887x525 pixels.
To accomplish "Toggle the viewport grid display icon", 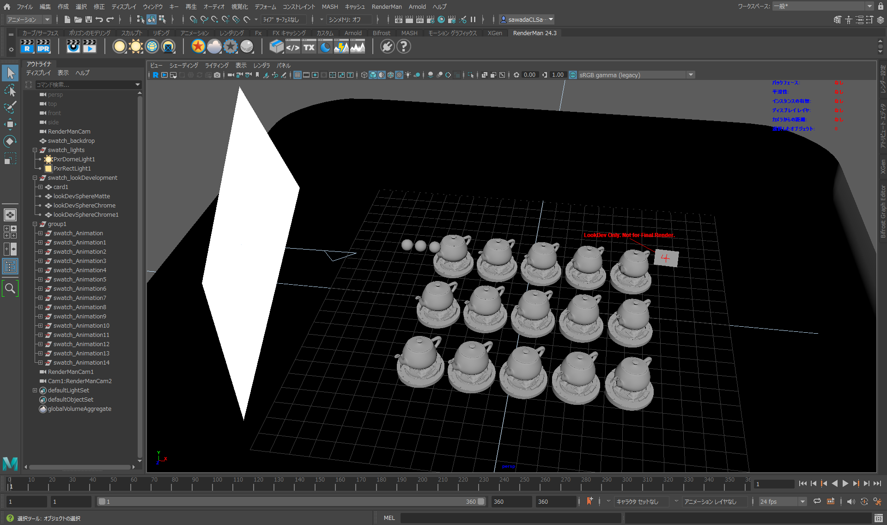I will (297, 75).
